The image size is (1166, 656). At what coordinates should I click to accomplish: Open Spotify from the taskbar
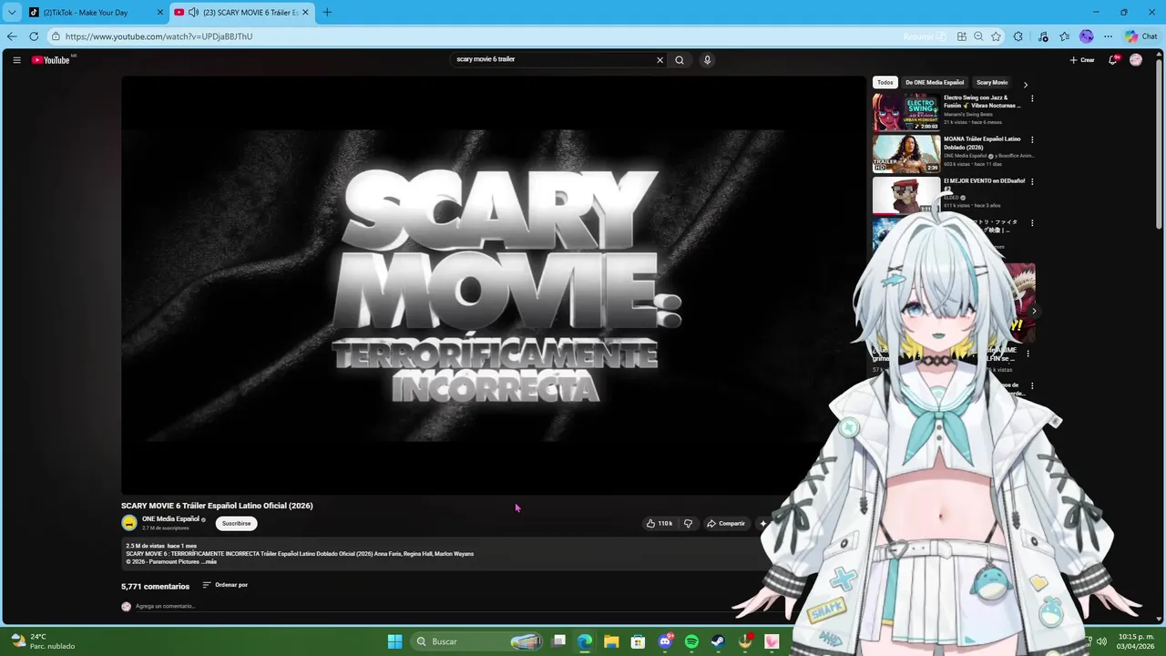click(691, 641)
